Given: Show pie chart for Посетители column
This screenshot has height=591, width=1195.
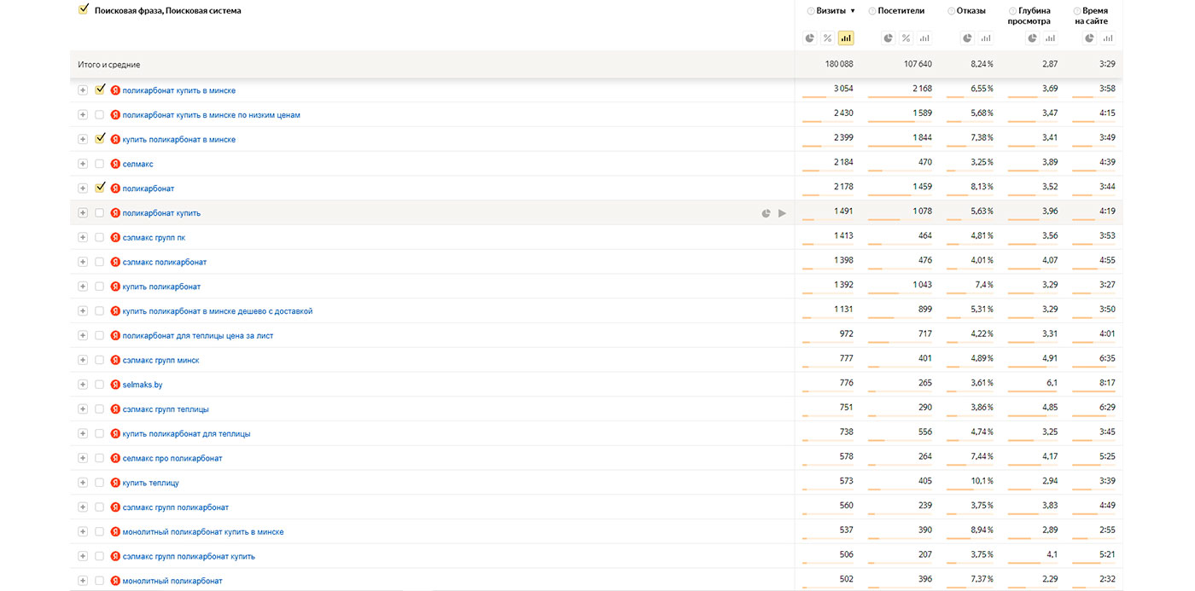Looking at the screenshot, I should 889,38.
